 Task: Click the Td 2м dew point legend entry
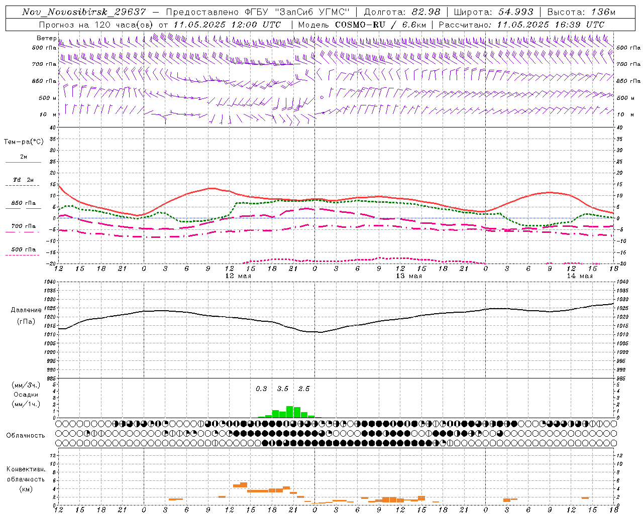point(24,180)
